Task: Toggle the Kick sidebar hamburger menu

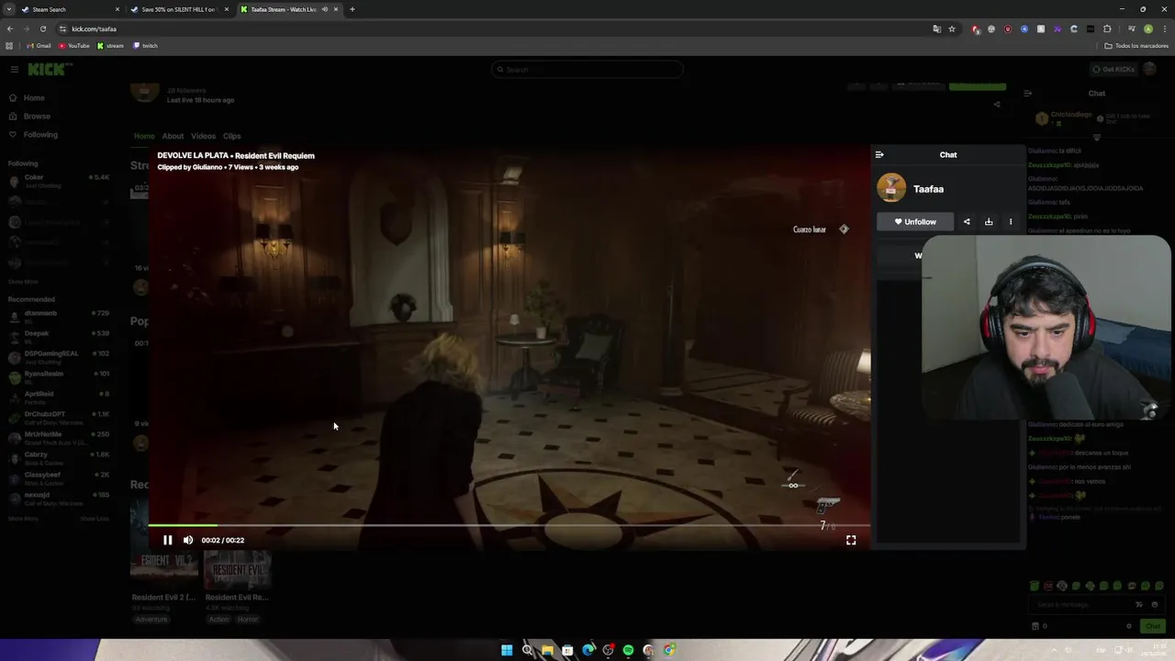Action: tap(14, 70)
